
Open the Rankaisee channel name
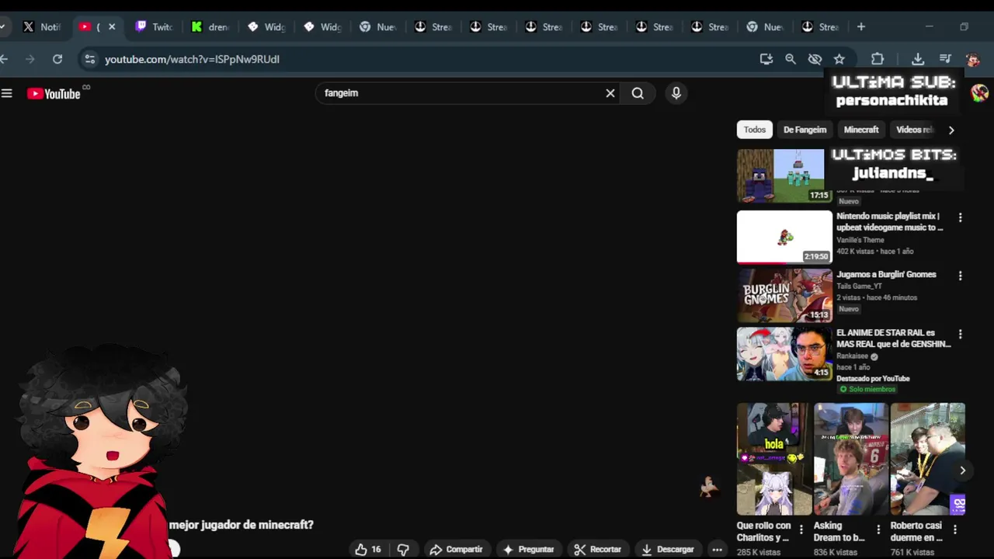point(853,356)
